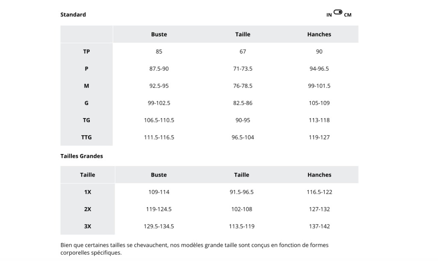
Task: Select the M size row label
Action: tap(86, 86)
